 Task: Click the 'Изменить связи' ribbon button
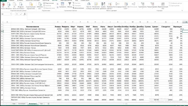pos(49,8)
